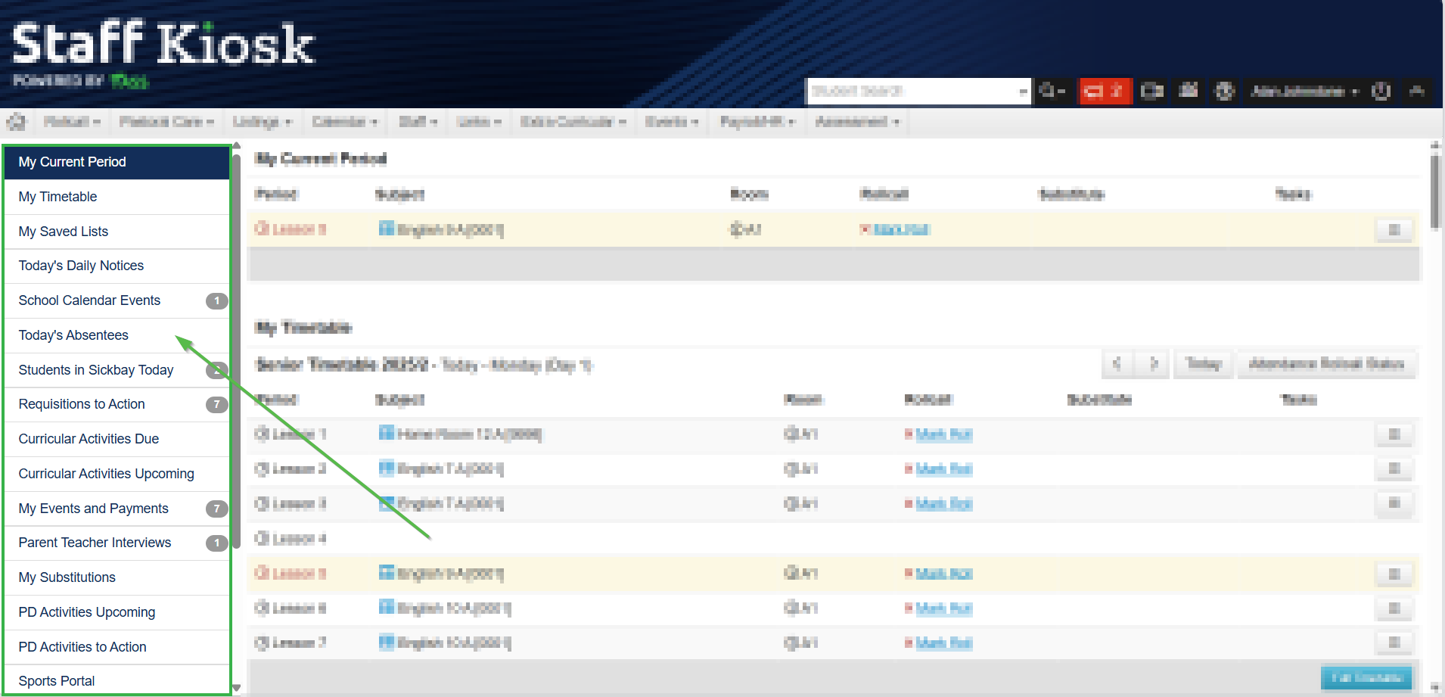
Task: Select Today's Absentees in the sidebar
Action: click(x=73, y=335)
